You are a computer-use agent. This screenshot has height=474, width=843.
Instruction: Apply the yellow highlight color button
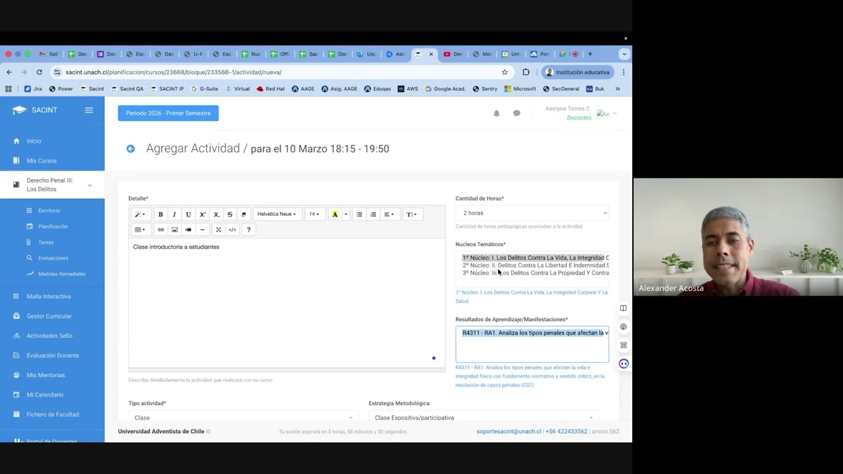click(335, 214)
